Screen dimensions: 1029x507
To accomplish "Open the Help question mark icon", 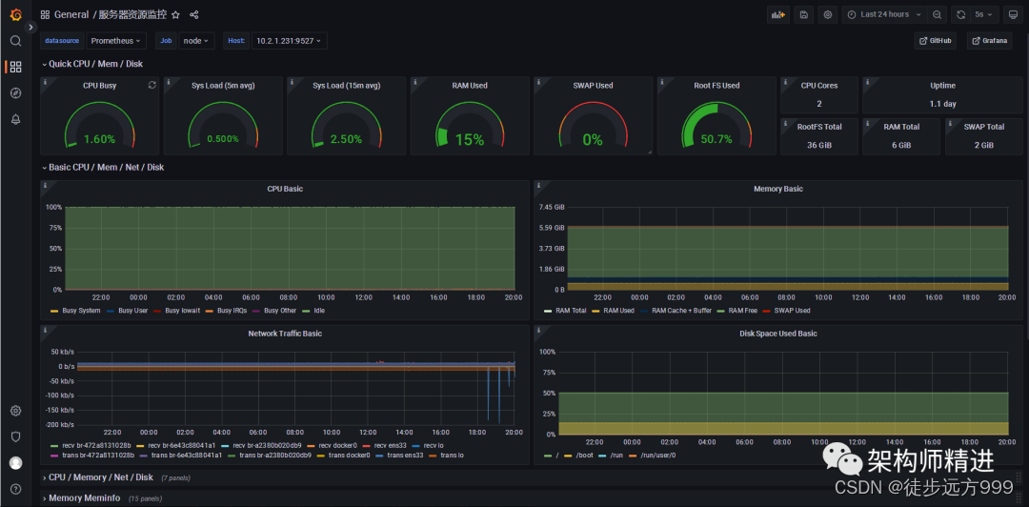I will click(x=16, y=489).
